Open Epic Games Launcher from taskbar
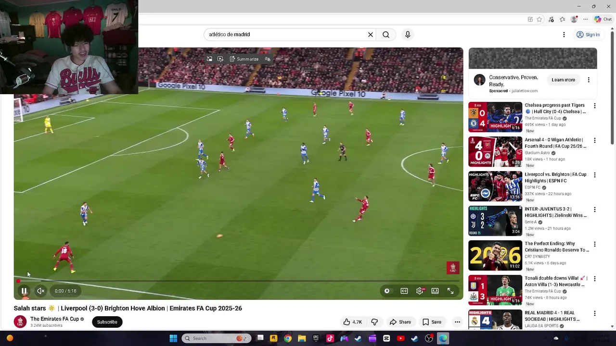 pos(316,338)
